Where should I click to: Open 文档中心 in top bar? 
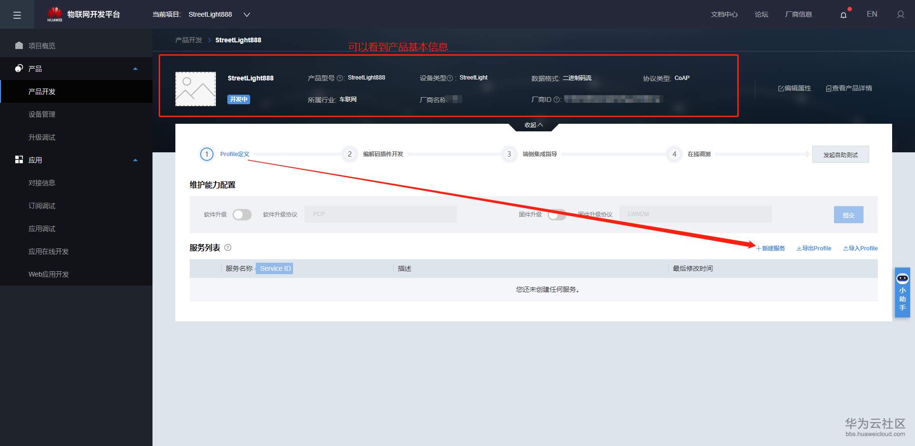(x=724, y=15)
